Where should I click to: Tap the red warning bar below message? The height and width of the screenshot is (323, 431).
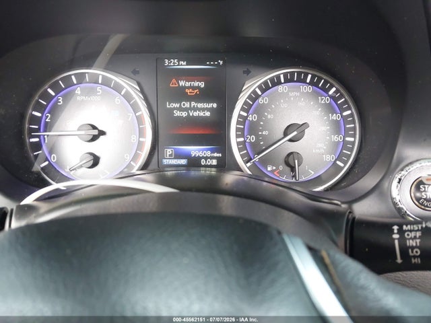pos(193,130)
